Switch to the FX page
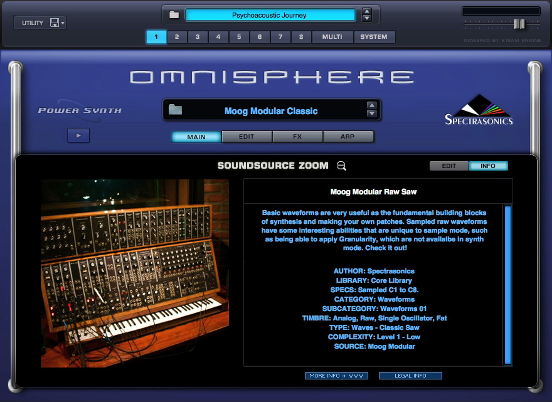The width and height of the screenshot is (552, 402). (x=297, y=137)
